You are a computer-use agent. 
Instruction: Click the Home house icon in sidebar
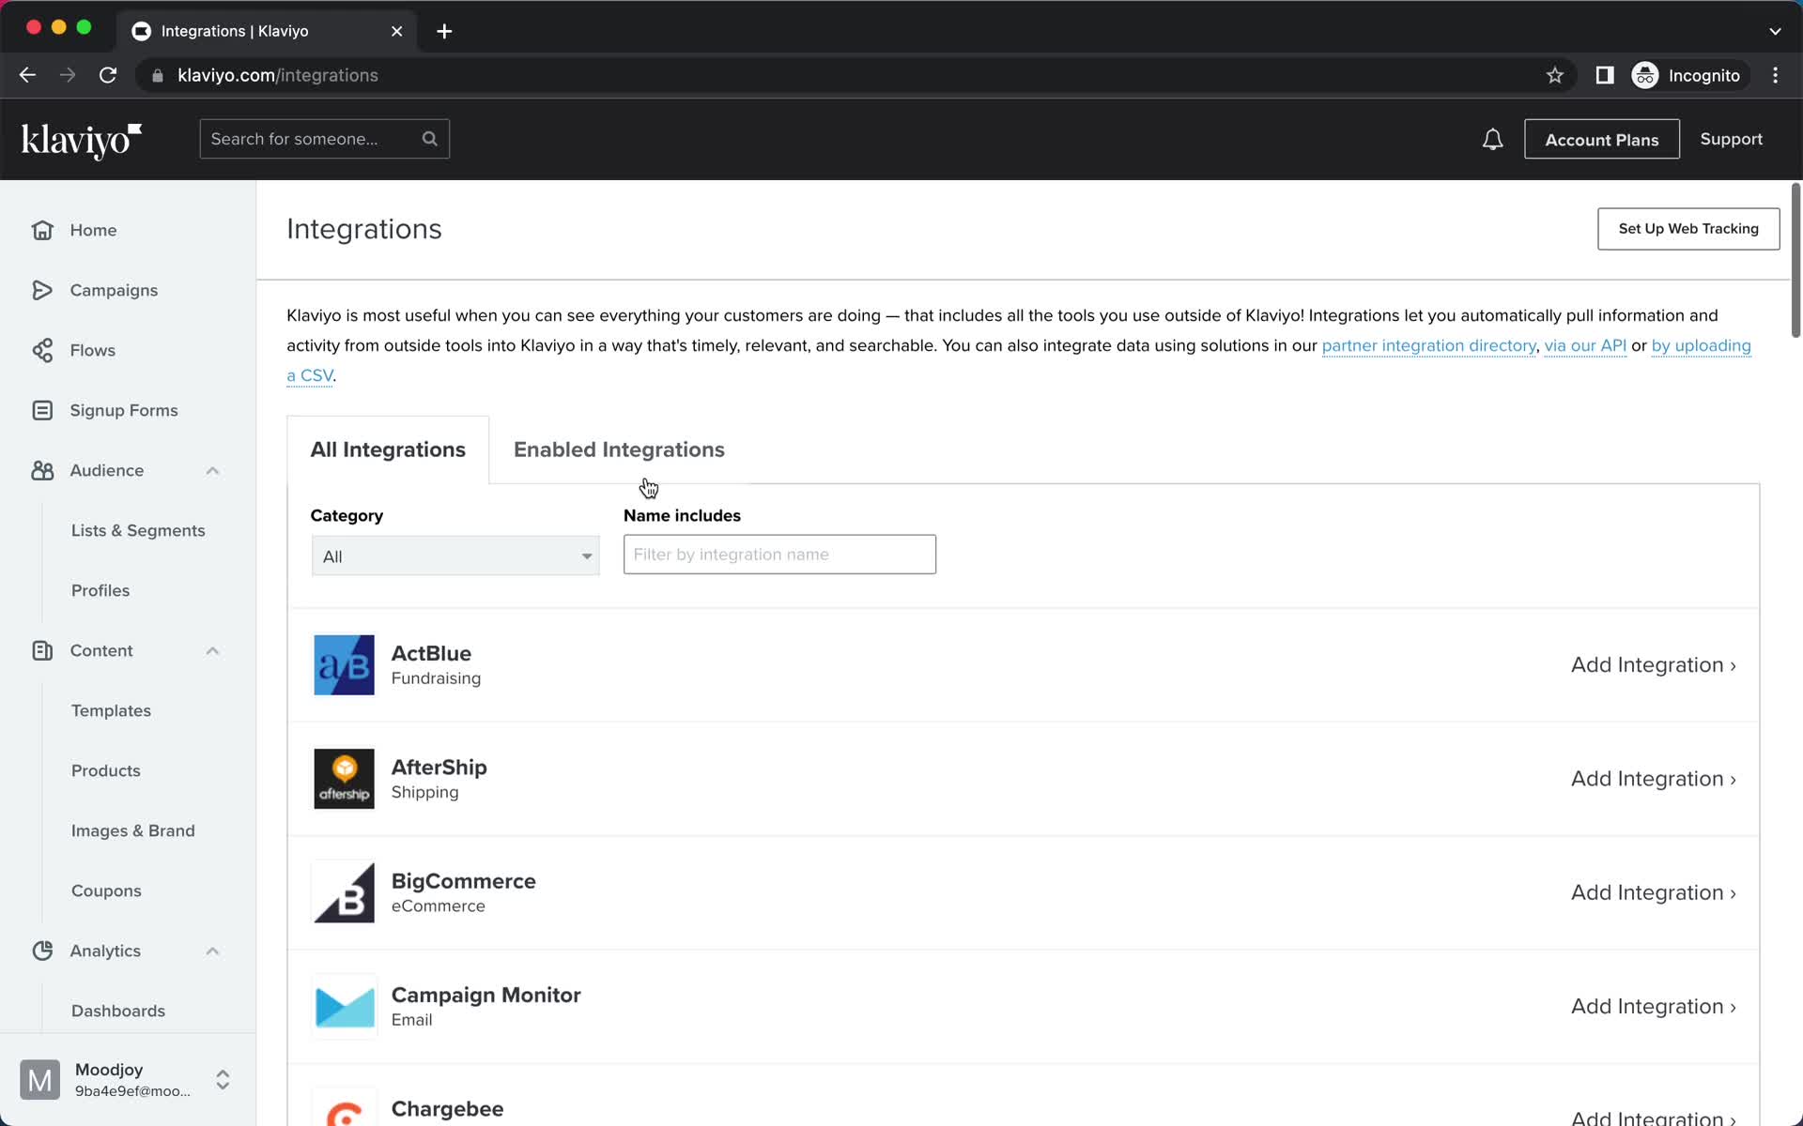[42, 230]
